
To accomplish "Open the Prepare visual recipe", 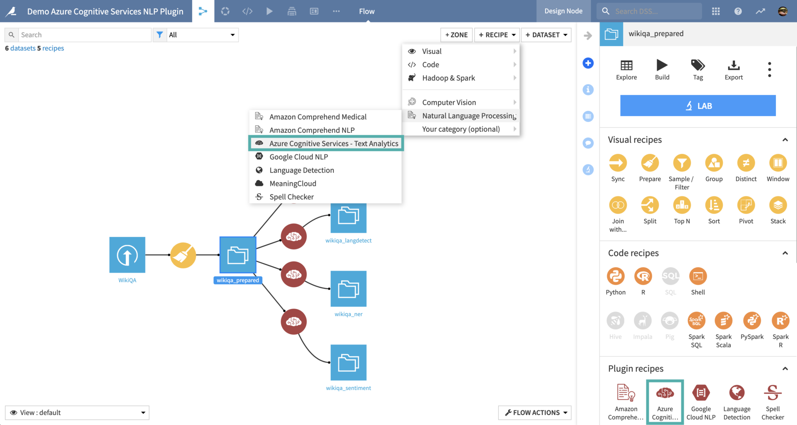I will tap(650, 163).
